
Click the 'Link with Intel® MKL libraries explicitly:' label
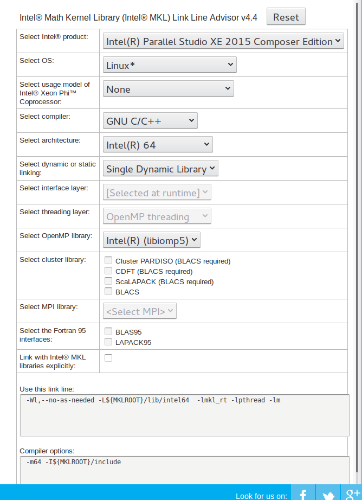point(53,361)
